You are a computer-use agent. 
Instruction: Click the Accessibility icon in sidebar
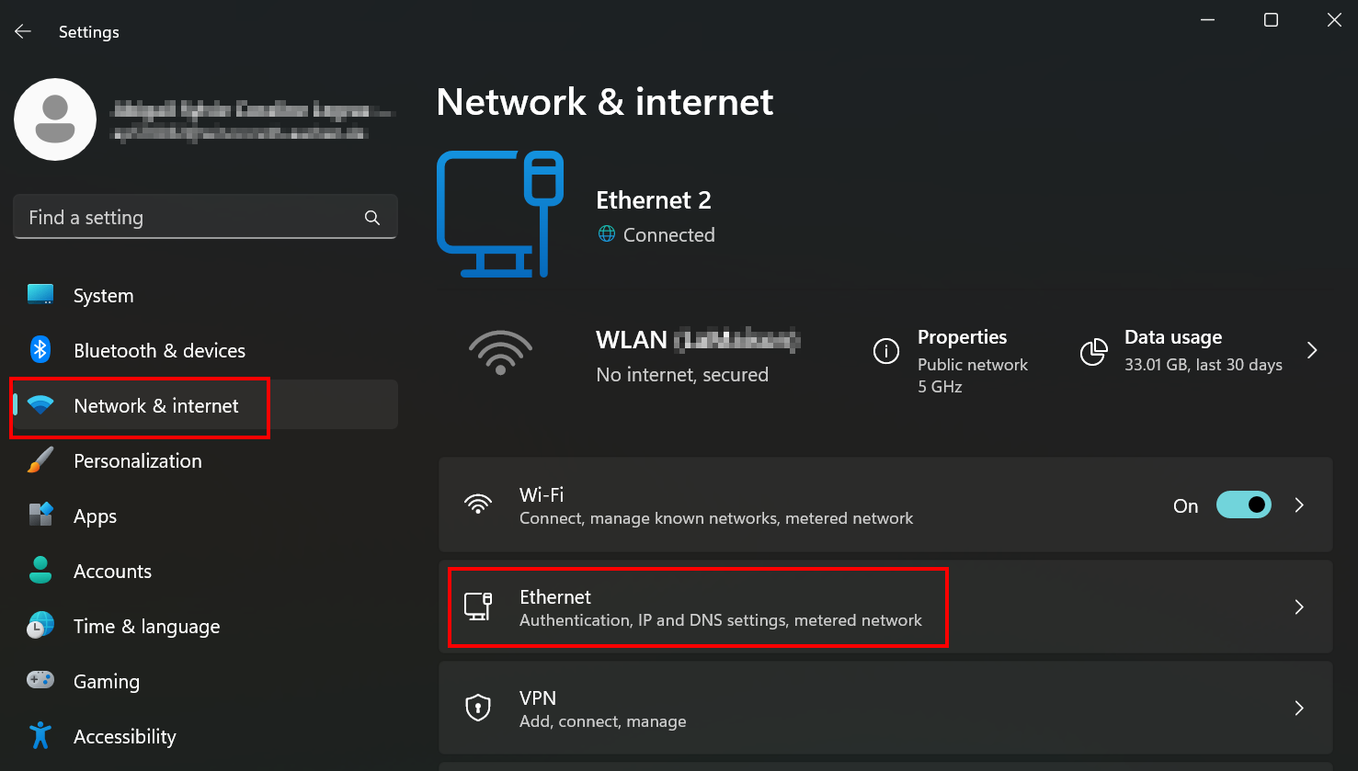[x=40, y=736]
